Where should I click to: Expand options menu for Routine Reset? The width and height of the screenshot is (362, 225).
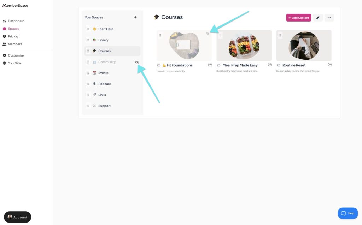point(330,65)
